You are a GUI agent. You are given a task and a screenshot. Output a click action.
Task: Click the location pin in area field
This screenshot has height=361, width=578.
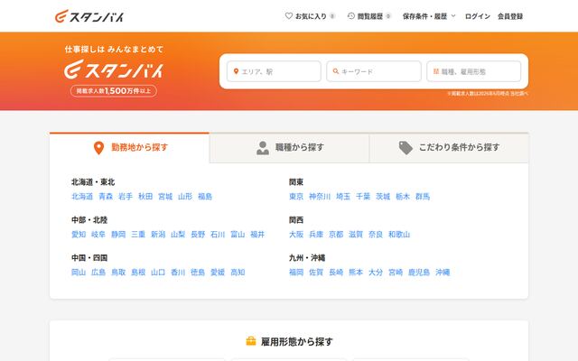pos(236,71)
